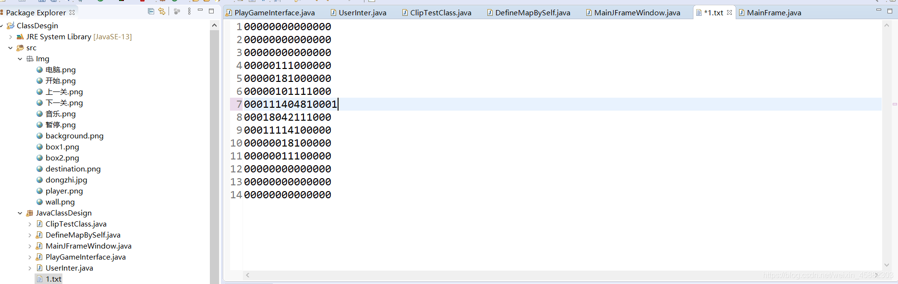Close the *1.txt editor tab
Screen dimensions: 898x284
click(x=729, y=12)
